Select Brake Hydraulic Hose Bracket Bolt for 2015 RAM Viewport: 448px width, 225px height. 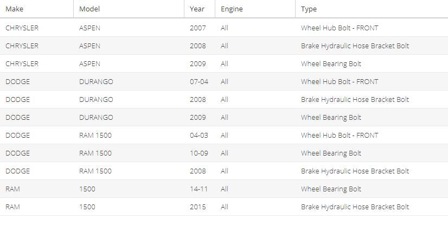pos(355,207)
